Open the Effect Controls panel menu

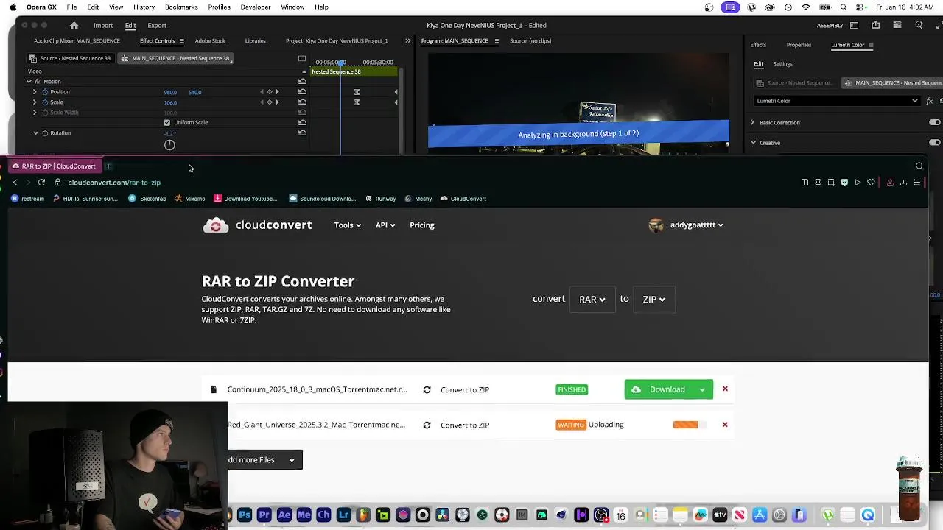181,41
